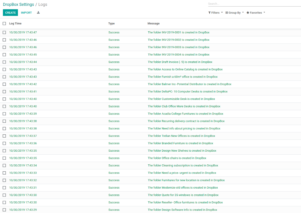Click the Filters funnel icon

pos(210,13)
